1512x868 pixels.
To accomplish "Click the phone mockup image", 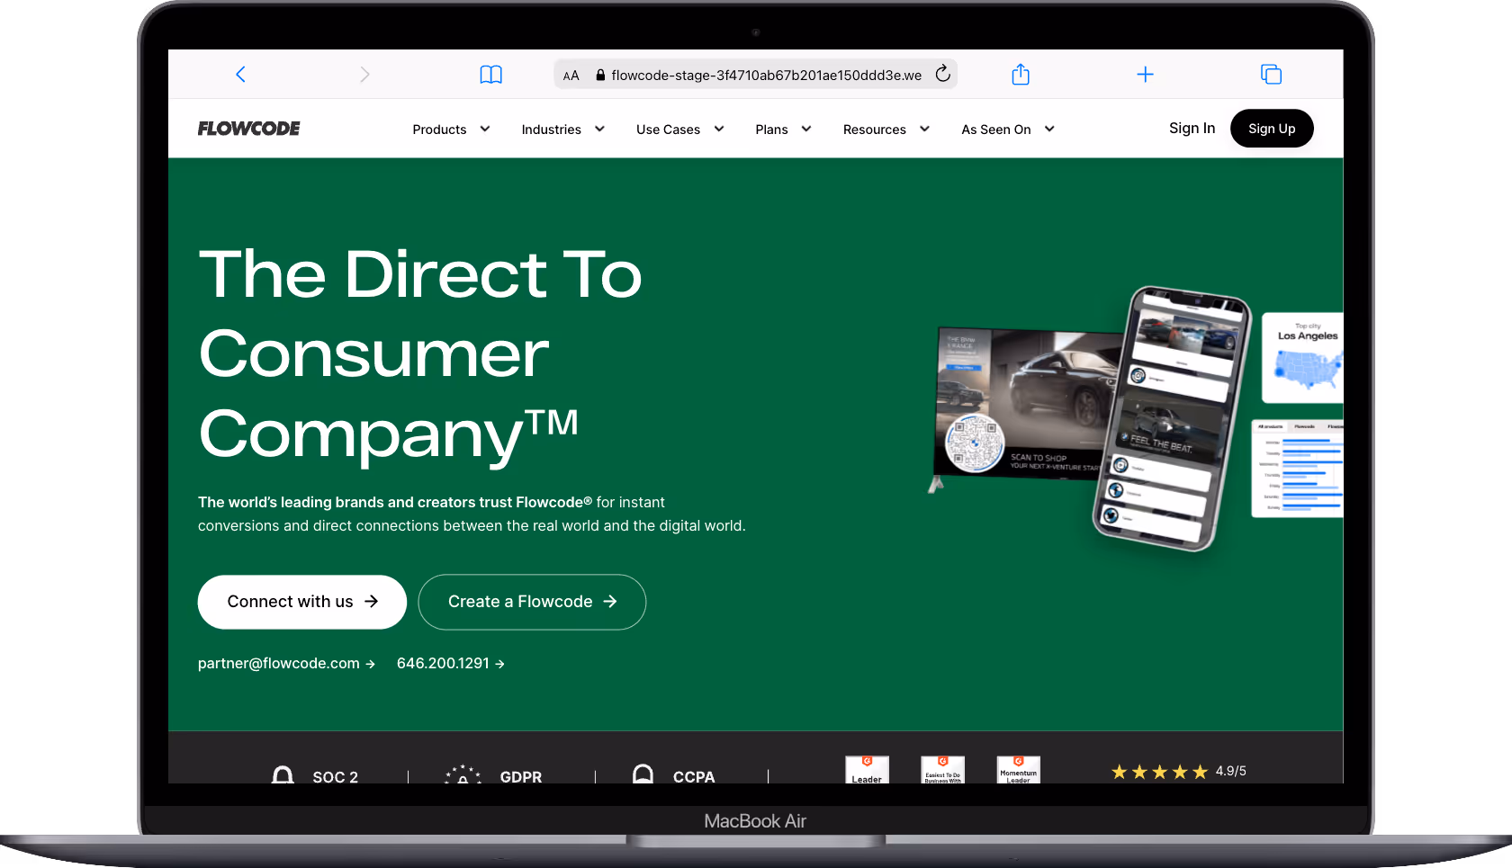I will coord(1171,418).
